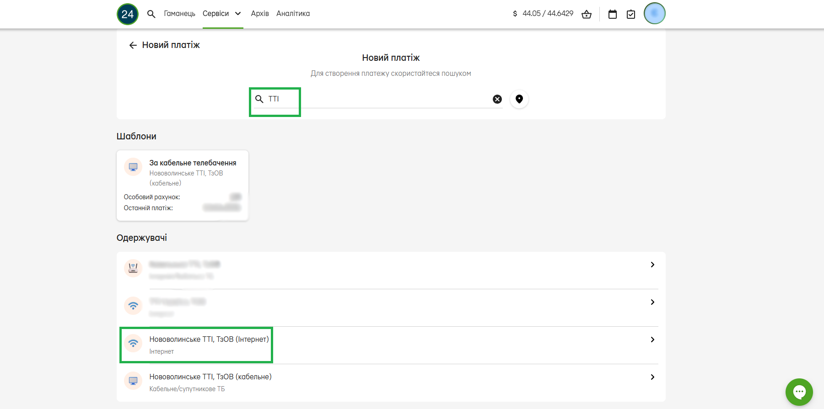Expand the Сервіси dropdown menu
This screenshot has height=409, width=824.
[222, 14]
